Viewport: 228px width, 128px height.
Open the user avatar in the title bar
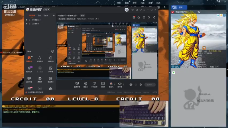(127, 10)
